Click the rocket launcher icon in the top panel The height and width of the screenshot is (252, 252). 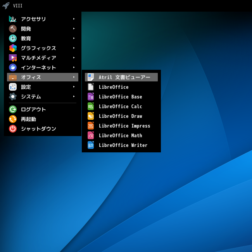(6, 5)
